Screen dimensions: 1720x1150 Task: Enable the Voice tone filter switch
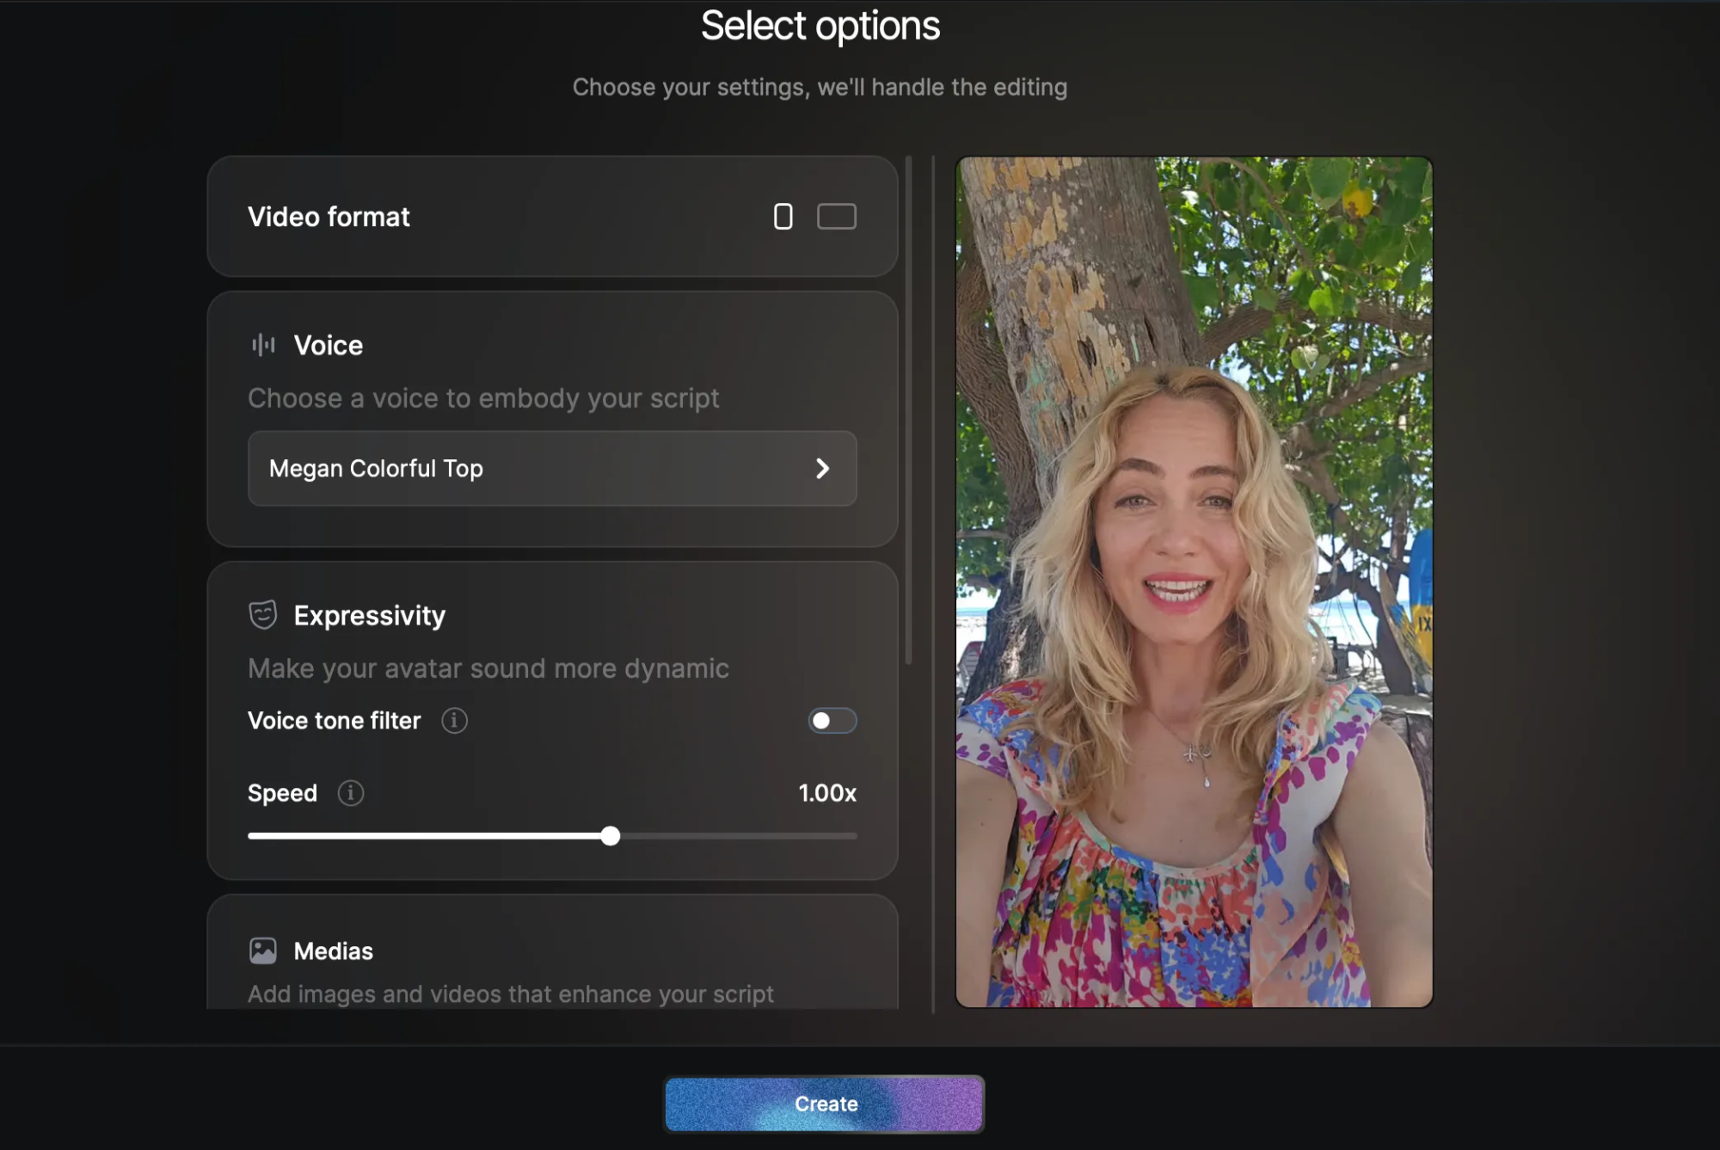click(x=832, y=721)
